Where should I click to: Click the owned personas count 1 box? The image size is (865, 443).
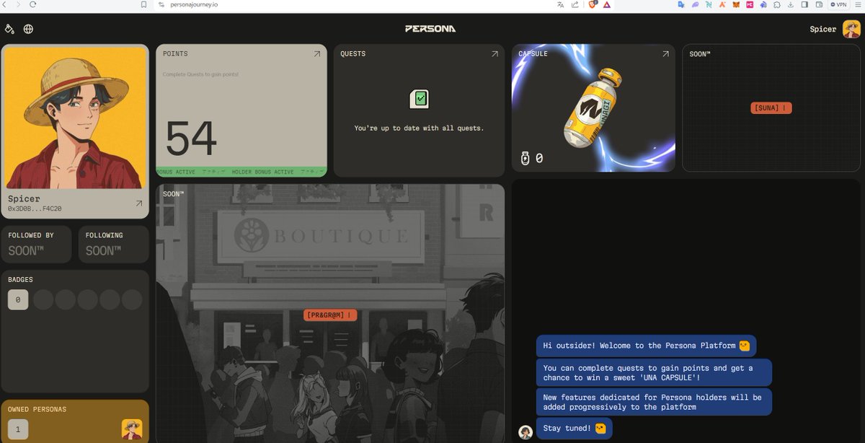18,429
